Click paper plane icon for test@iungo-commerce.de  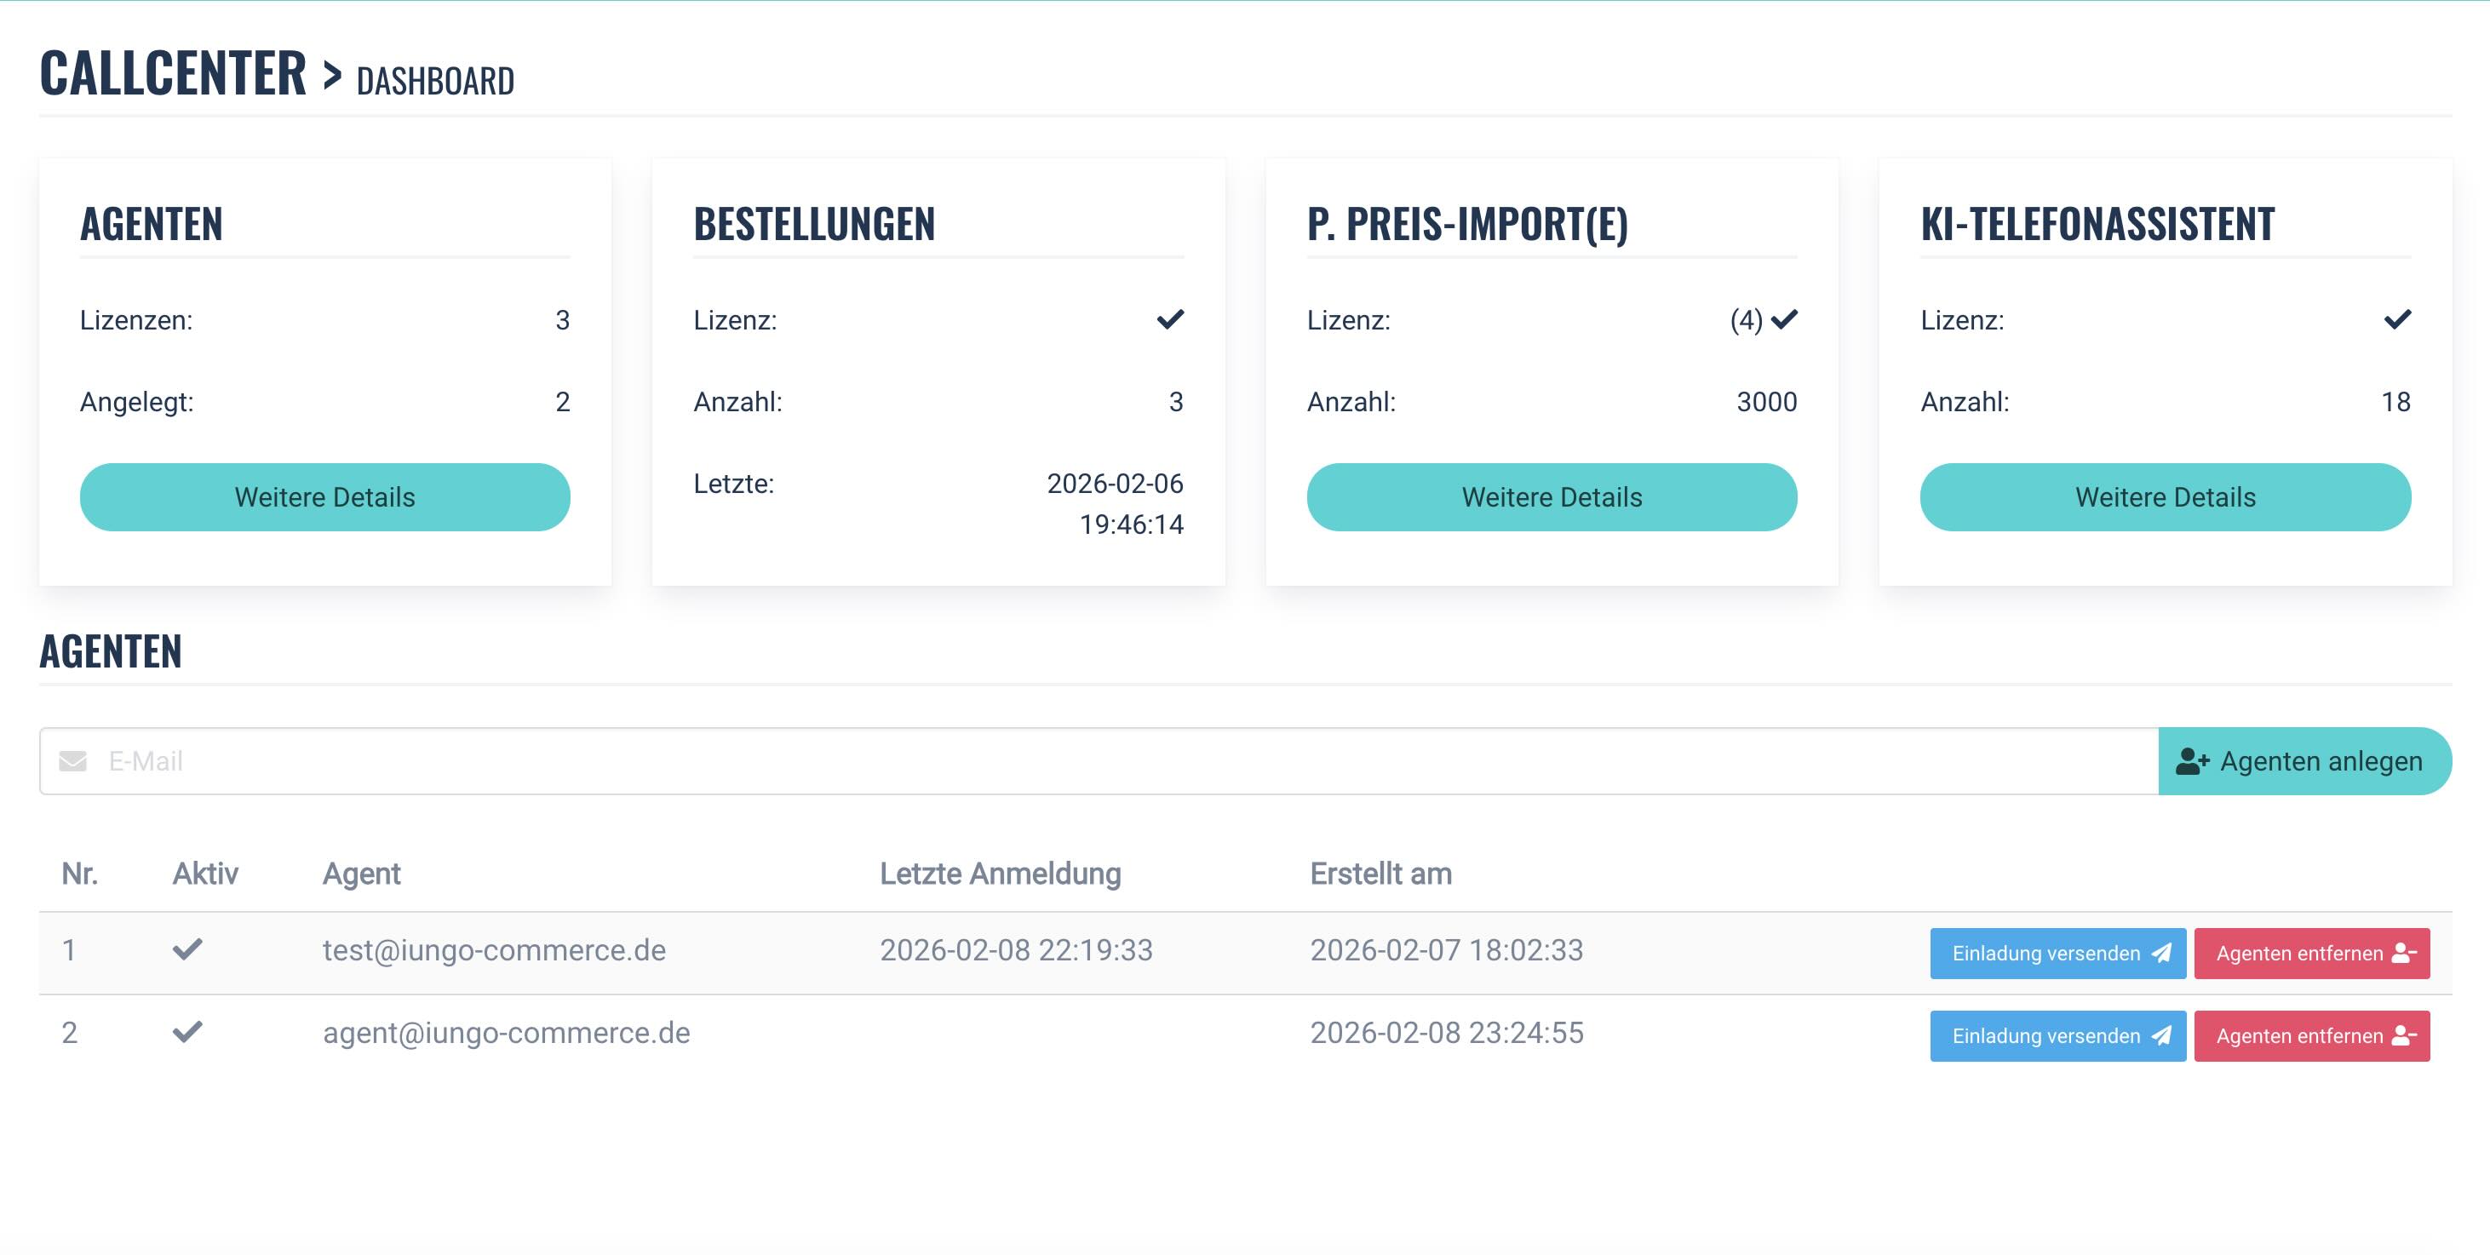point(2161,954)
